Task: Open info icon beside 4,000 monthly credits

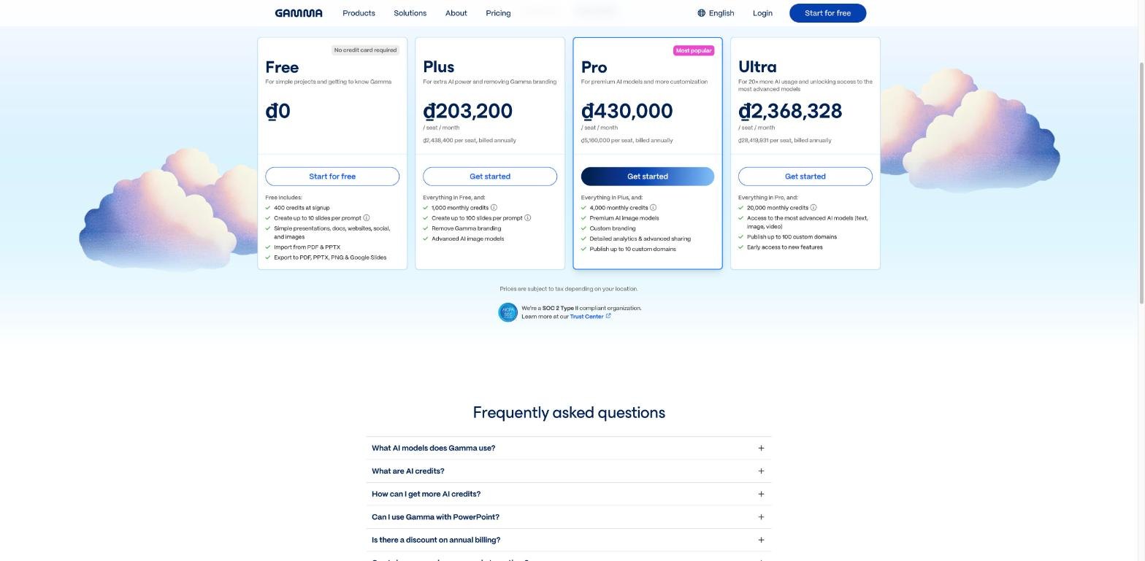Action: 653,208
